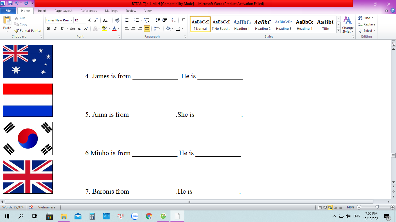Click Multilevel List icon
Viewport: 396px width, 222px height.
[x=146, y=20]
